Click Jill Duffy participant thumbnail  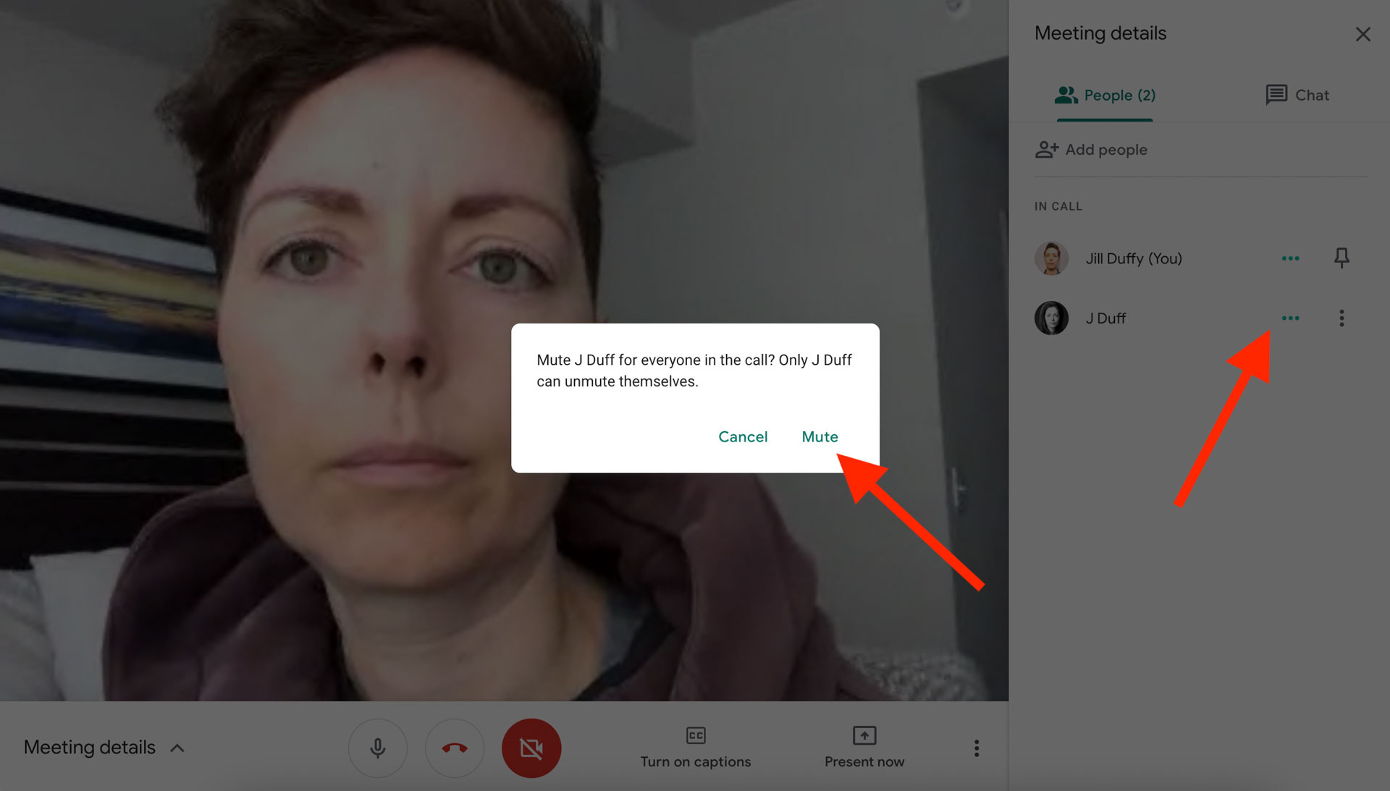(x=1051, y=258)
